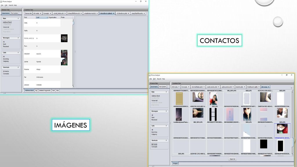Viewport: 297px width, 167px height.
Task: Open the Device Info tab
Action: 28,13
